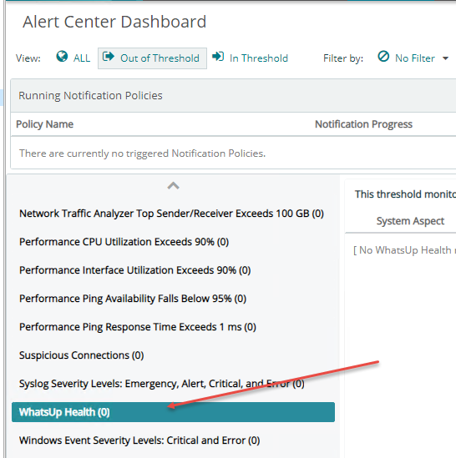456x458 pixels.
Task: Select the In Threshold view
Action: (x=259, y=58)
